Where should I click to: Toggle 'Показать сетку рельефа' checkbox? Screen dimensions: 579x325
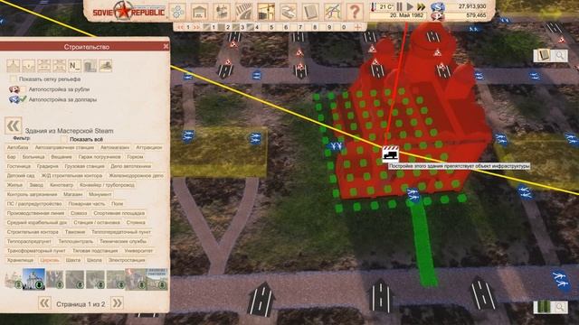coord(14,79)
